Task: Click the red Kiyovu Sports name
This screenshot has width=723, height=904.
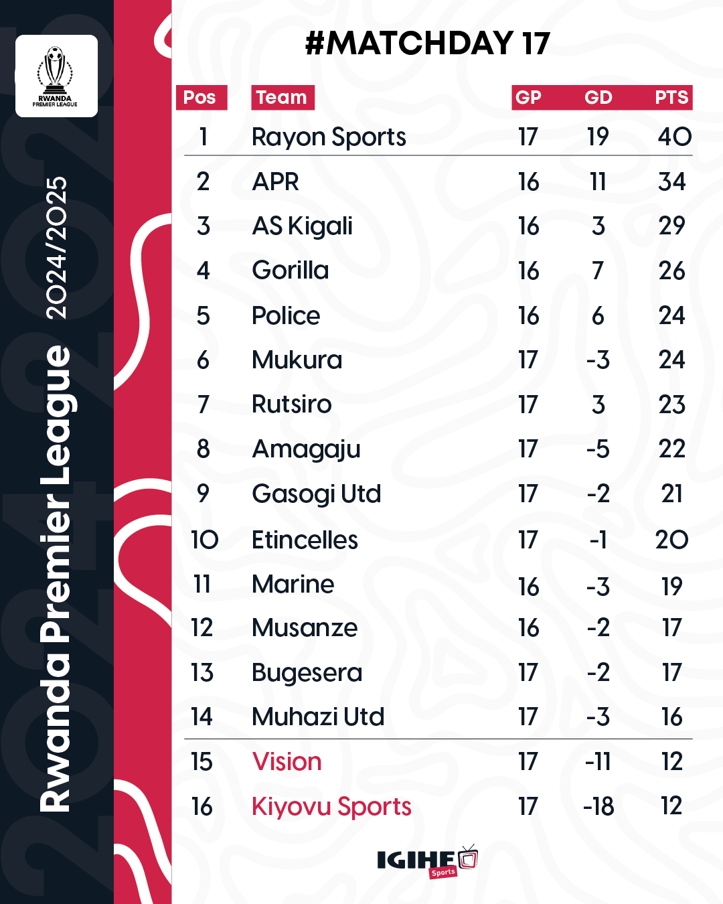Action: point(331,807)
